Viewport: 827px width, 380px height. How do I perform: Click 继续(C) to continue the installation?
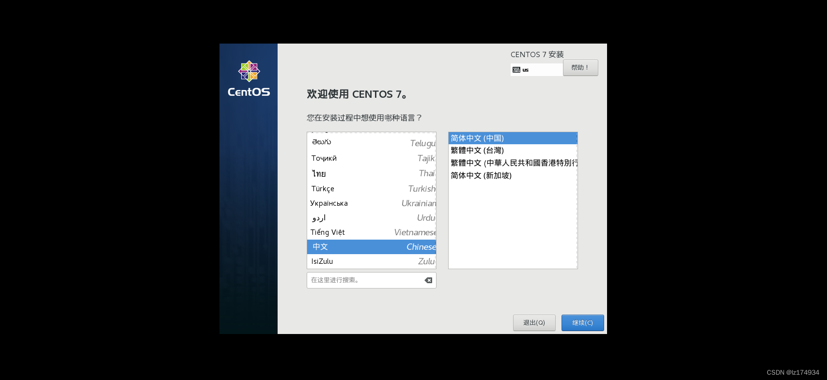click(x=583, y=323)
